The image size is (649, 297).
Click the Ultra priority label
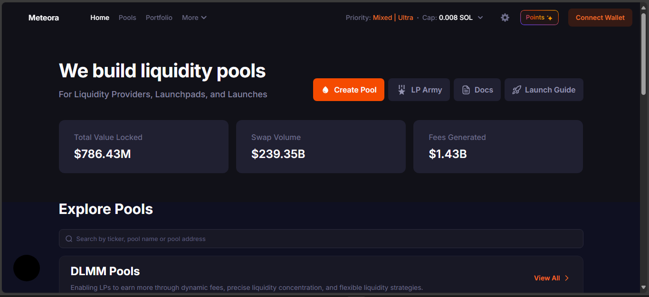click(406, 18)
